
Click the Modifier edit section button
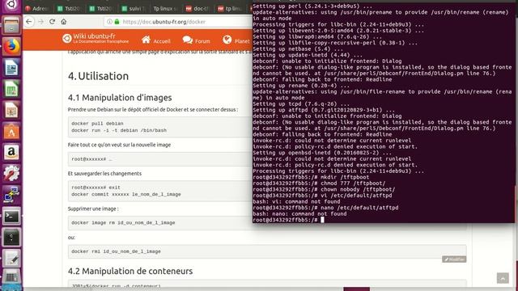(x=454, y=259)
